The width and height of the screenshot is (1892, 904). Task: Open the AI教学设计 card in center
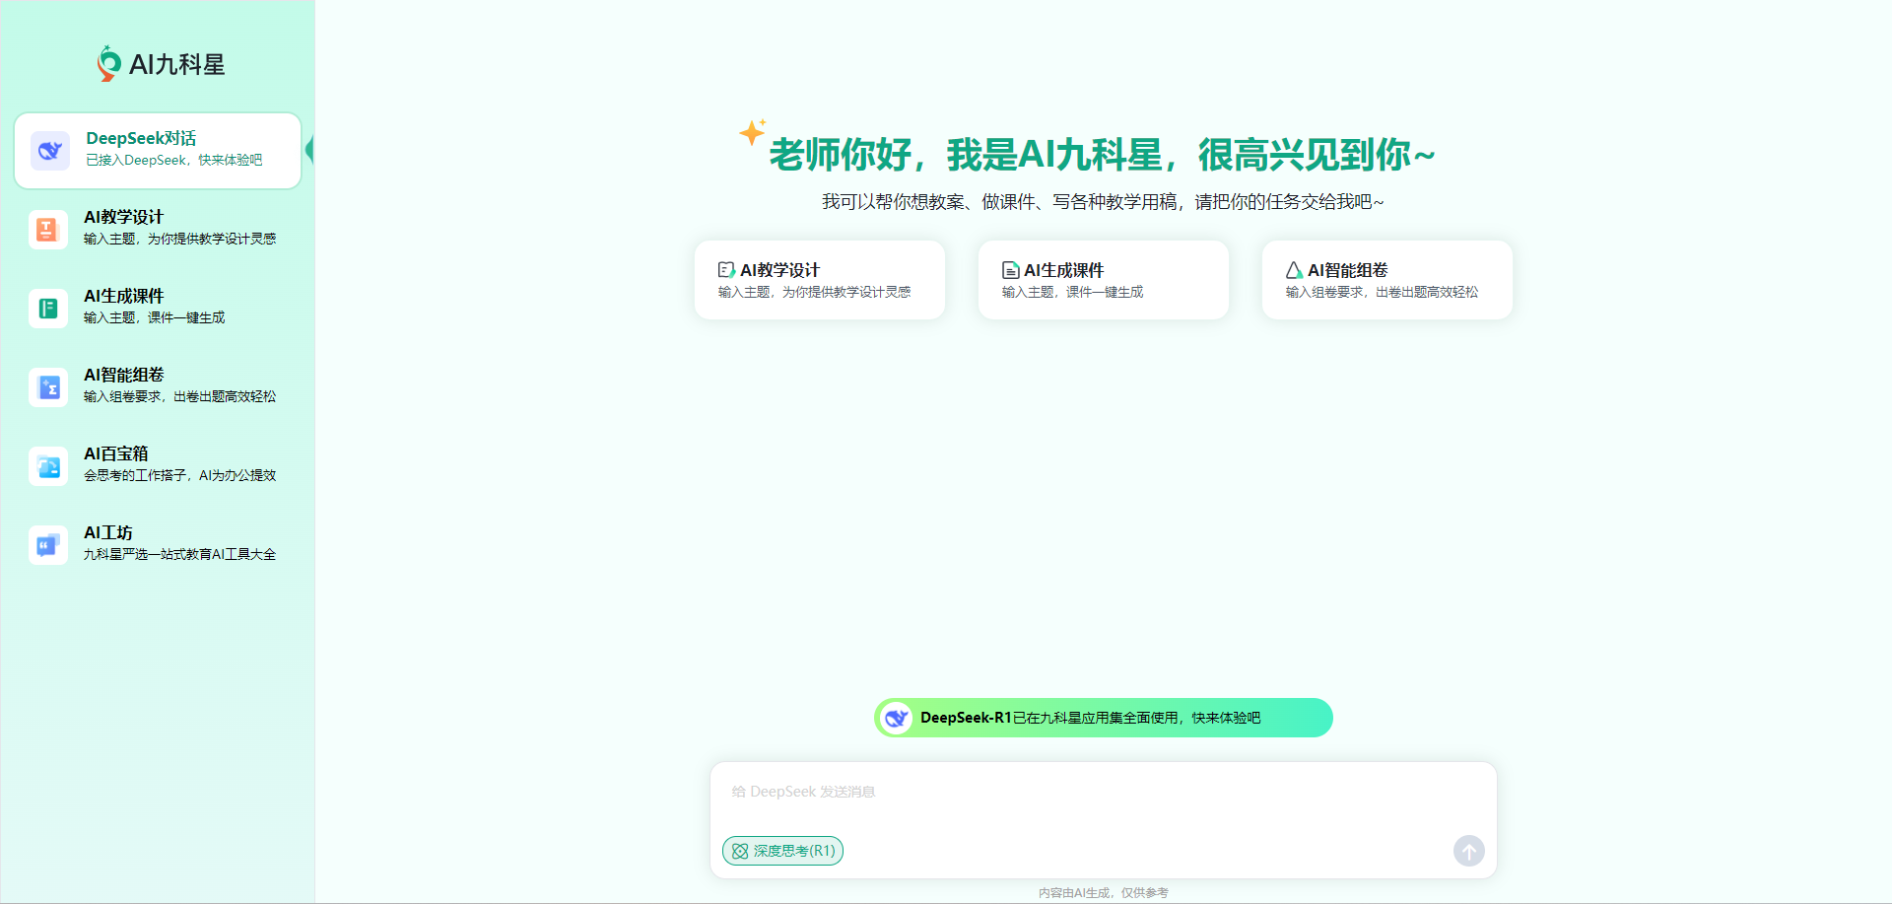[819, 280]
